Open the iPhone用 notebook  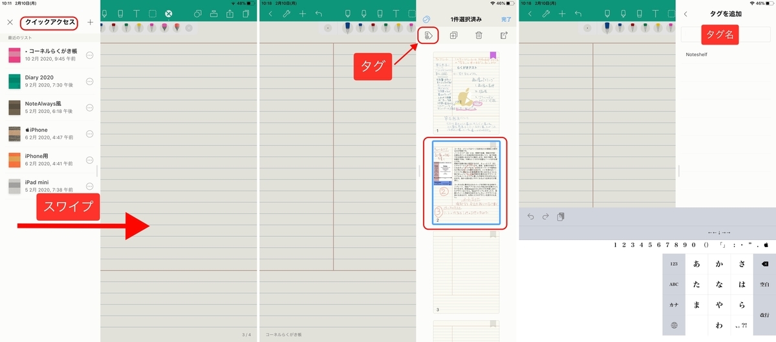click(51, 160)
